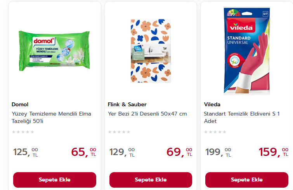Click the Vileda brand name

(x=212, y=104)
